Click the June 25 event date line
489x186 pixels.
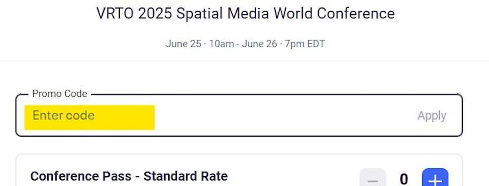245,44
